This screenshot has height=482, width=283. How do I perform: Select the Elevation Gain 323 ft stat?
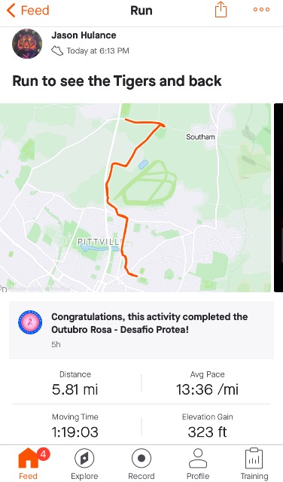(x=207, y=426)
